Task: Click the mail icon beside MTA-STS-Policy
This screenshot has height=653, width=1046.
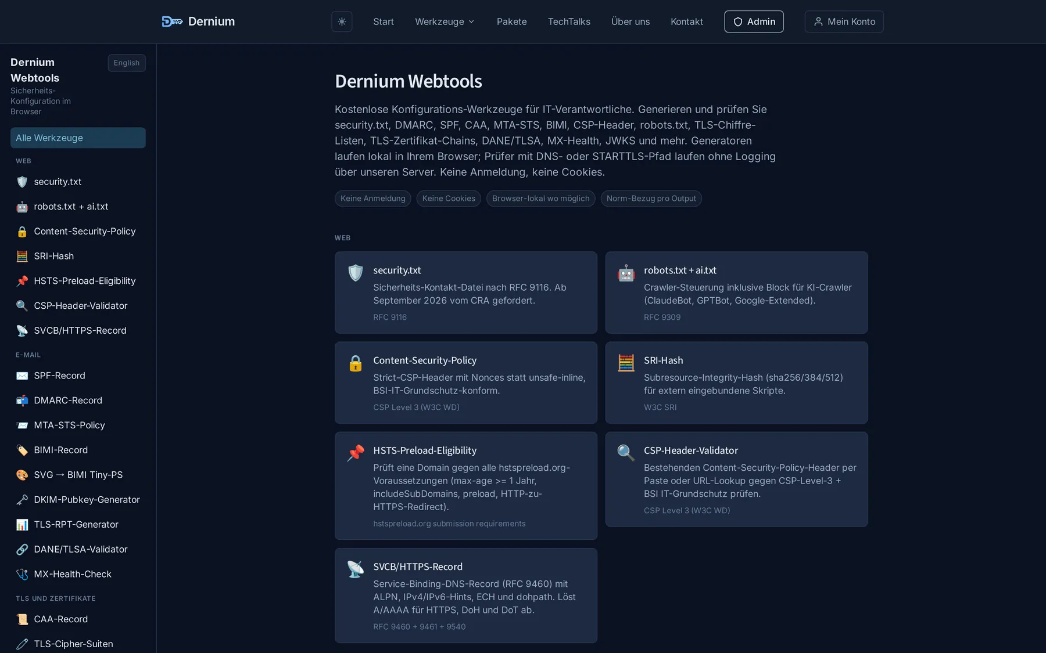Action: pos(22,425)
